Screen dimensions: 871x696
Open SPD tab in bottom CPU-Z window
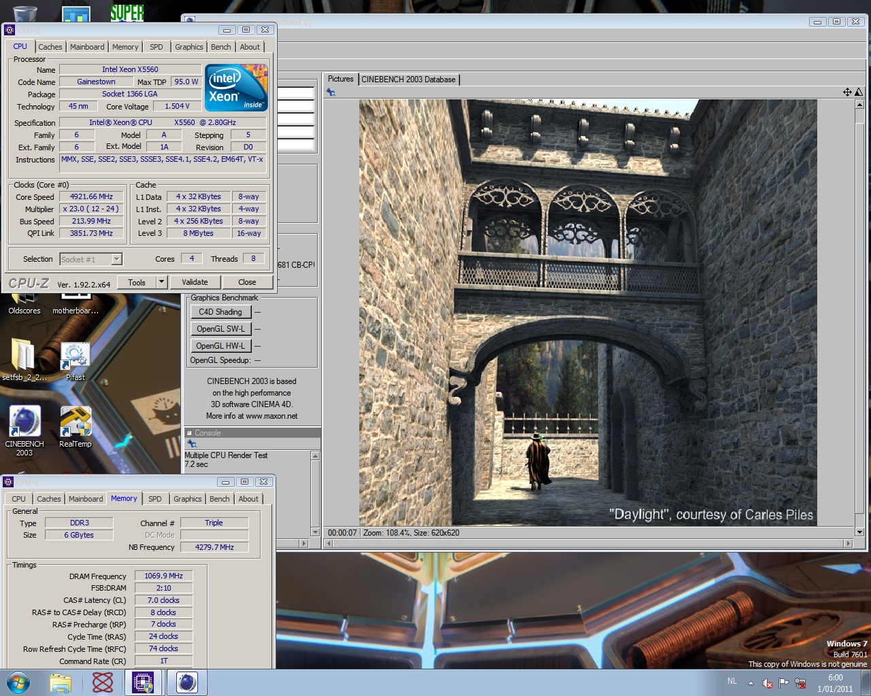click(155, 499)
